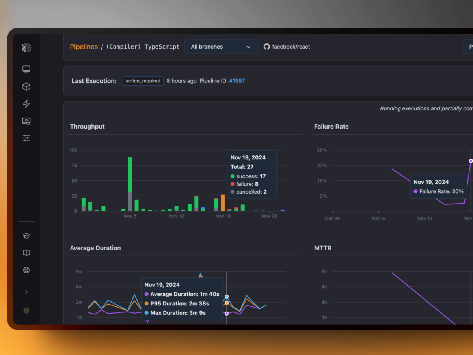Open the sliders settings sidebar icon
Viewport: 473px width, 355px height.
(x=26, y=138)
